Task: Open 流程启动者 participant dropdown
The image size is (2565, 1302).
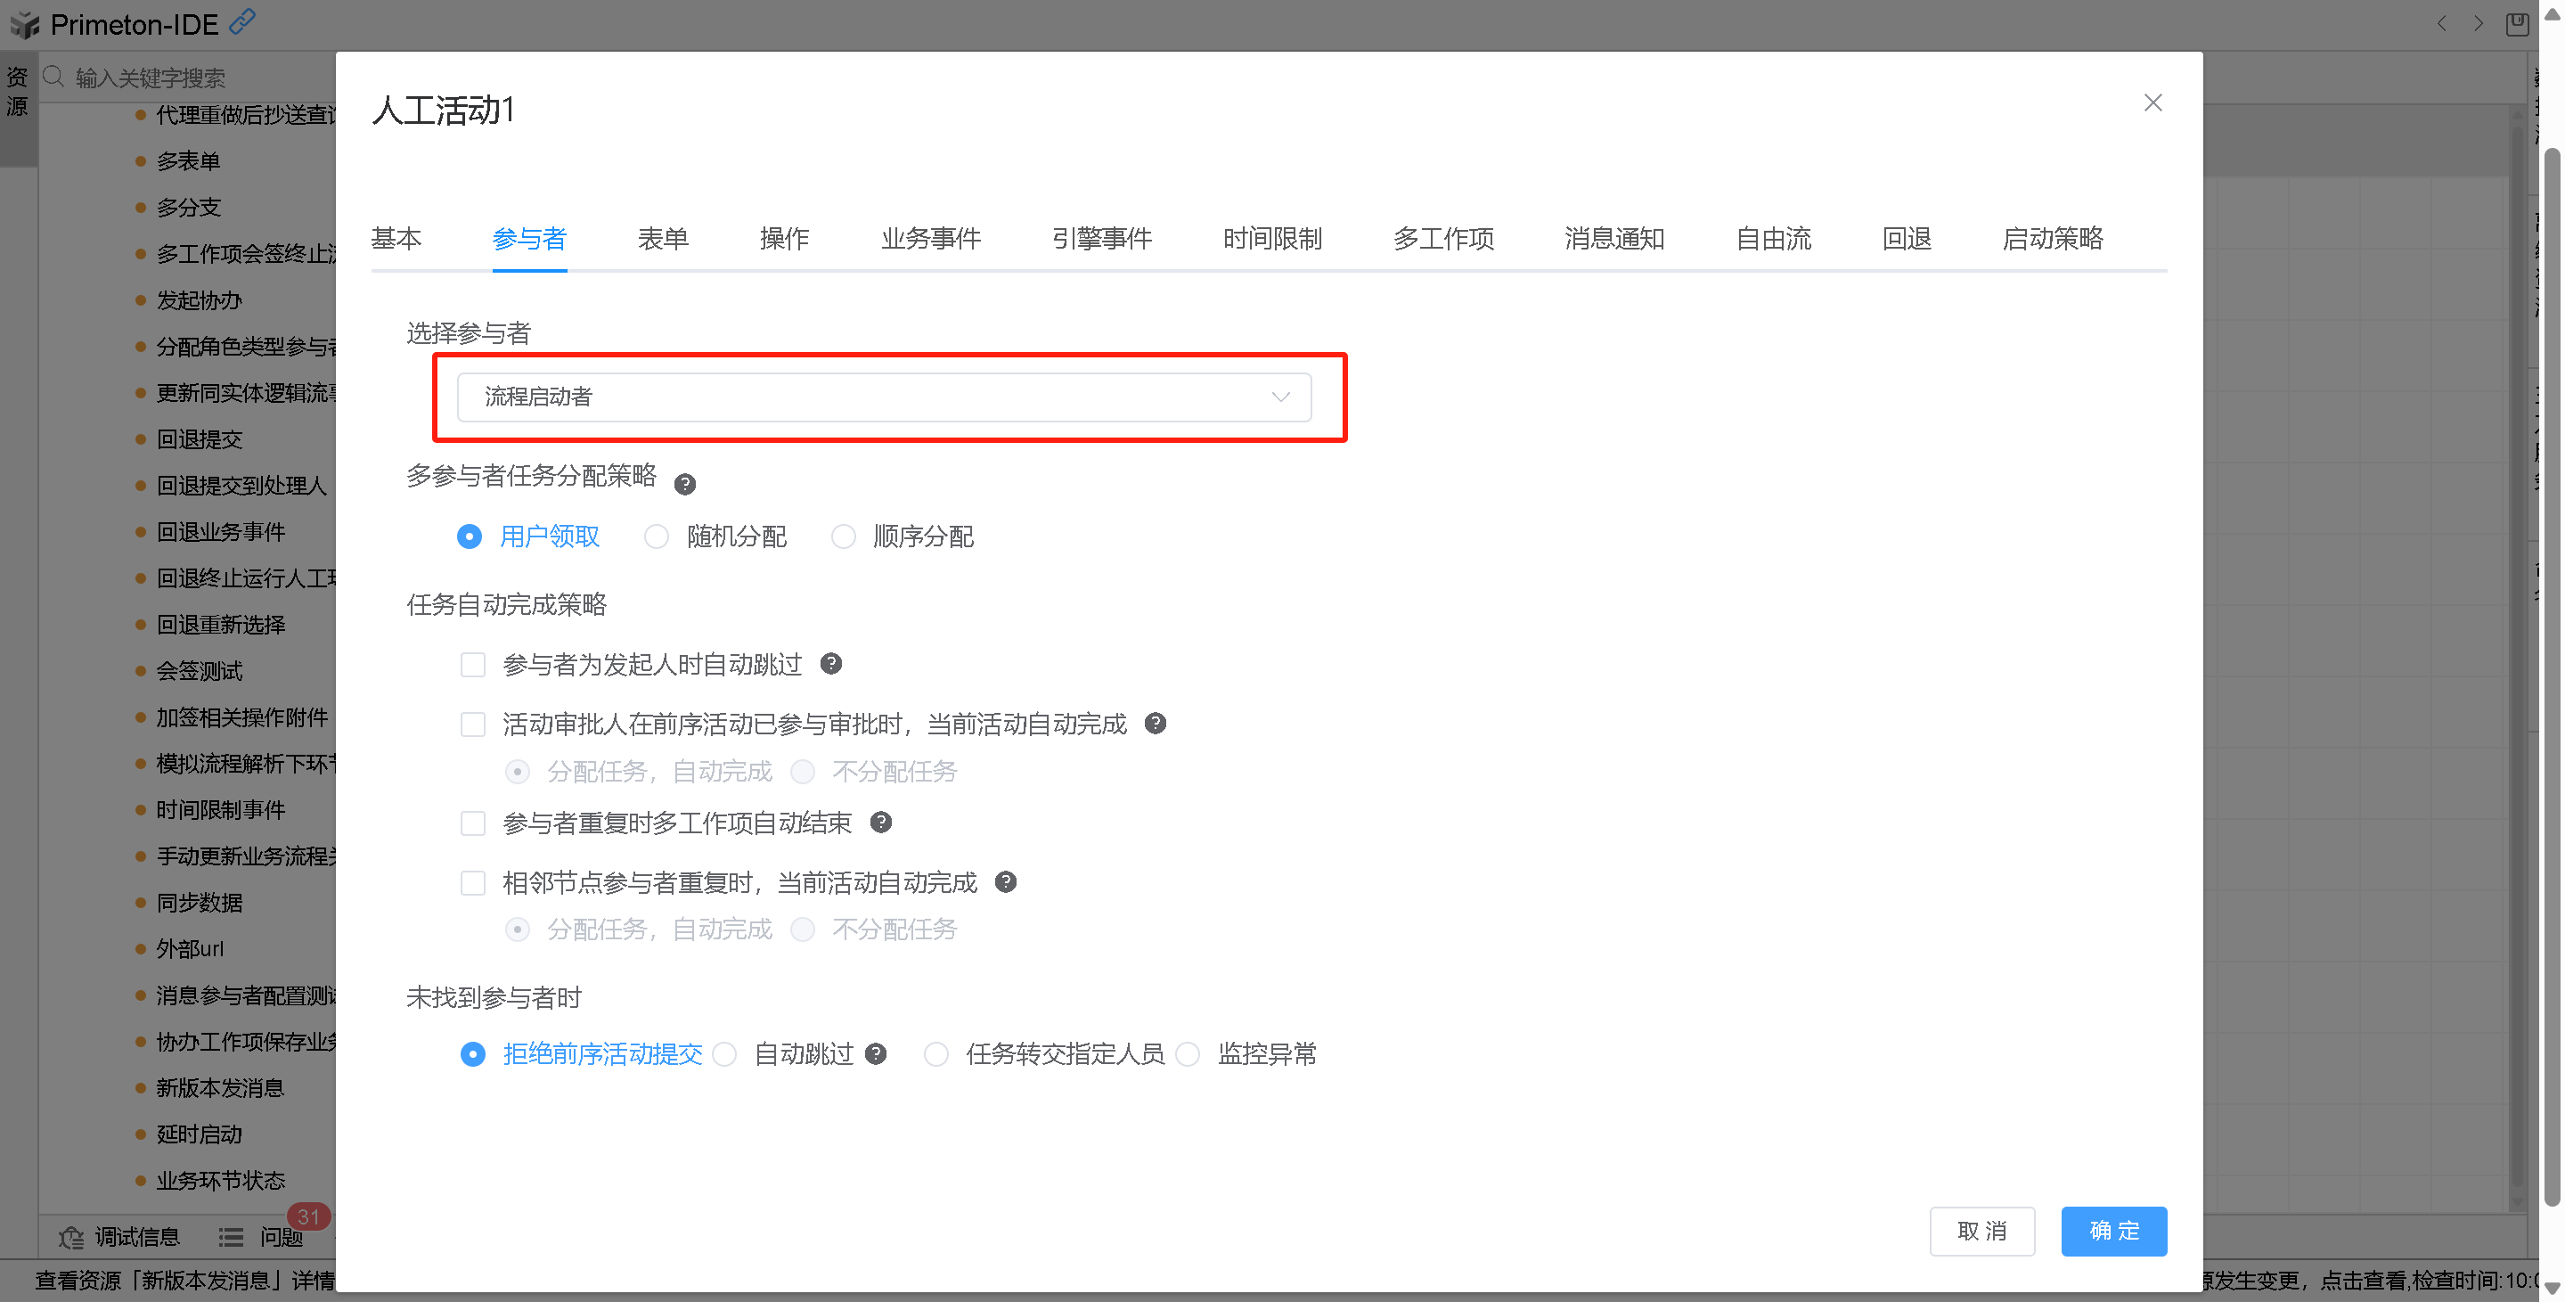Action: click(883, 397)
